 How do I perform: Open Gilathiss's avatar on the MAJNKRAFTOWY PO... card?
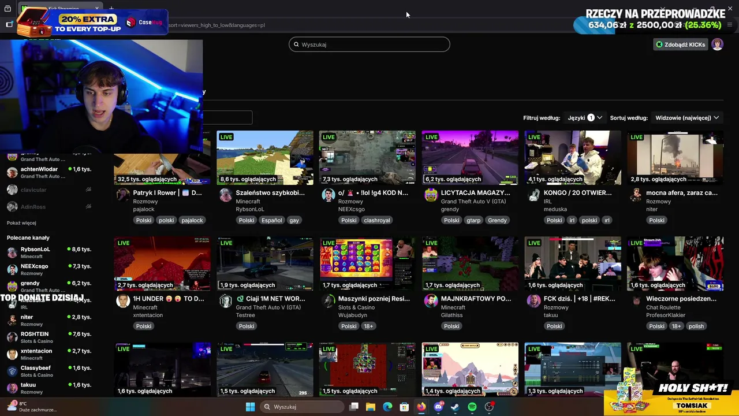tap(431, 301)
